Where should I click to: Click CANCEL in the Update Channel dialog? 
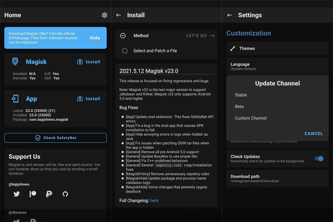click(314, 133)
